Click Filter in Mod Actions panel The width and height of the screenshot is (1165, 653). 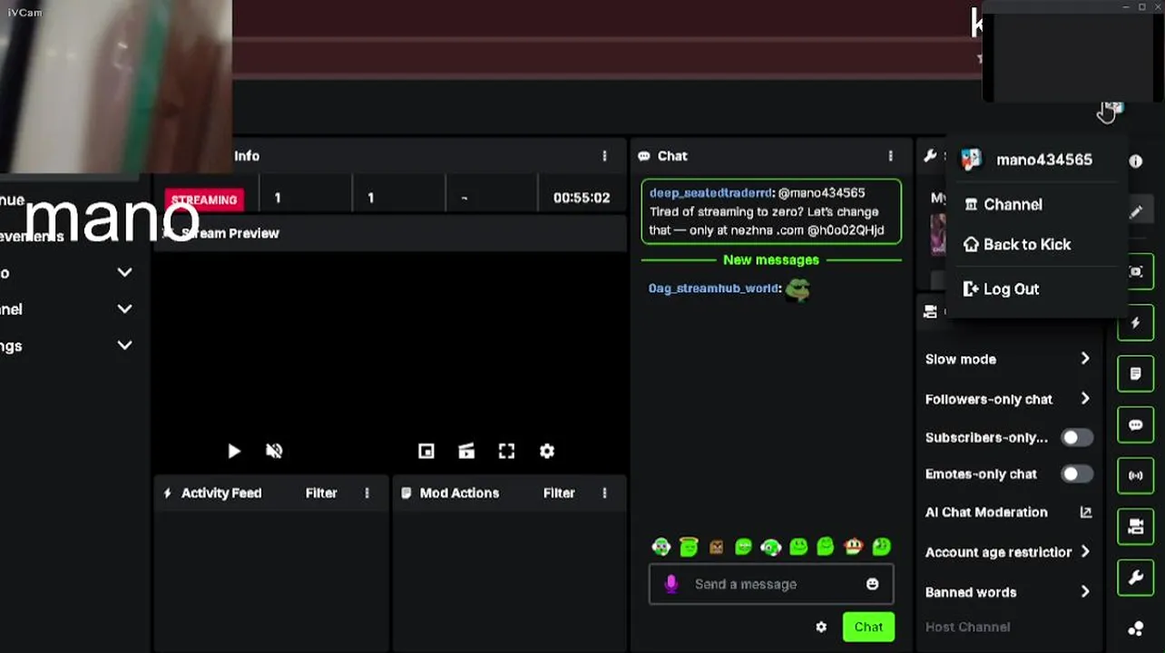[x=559, y=493]
